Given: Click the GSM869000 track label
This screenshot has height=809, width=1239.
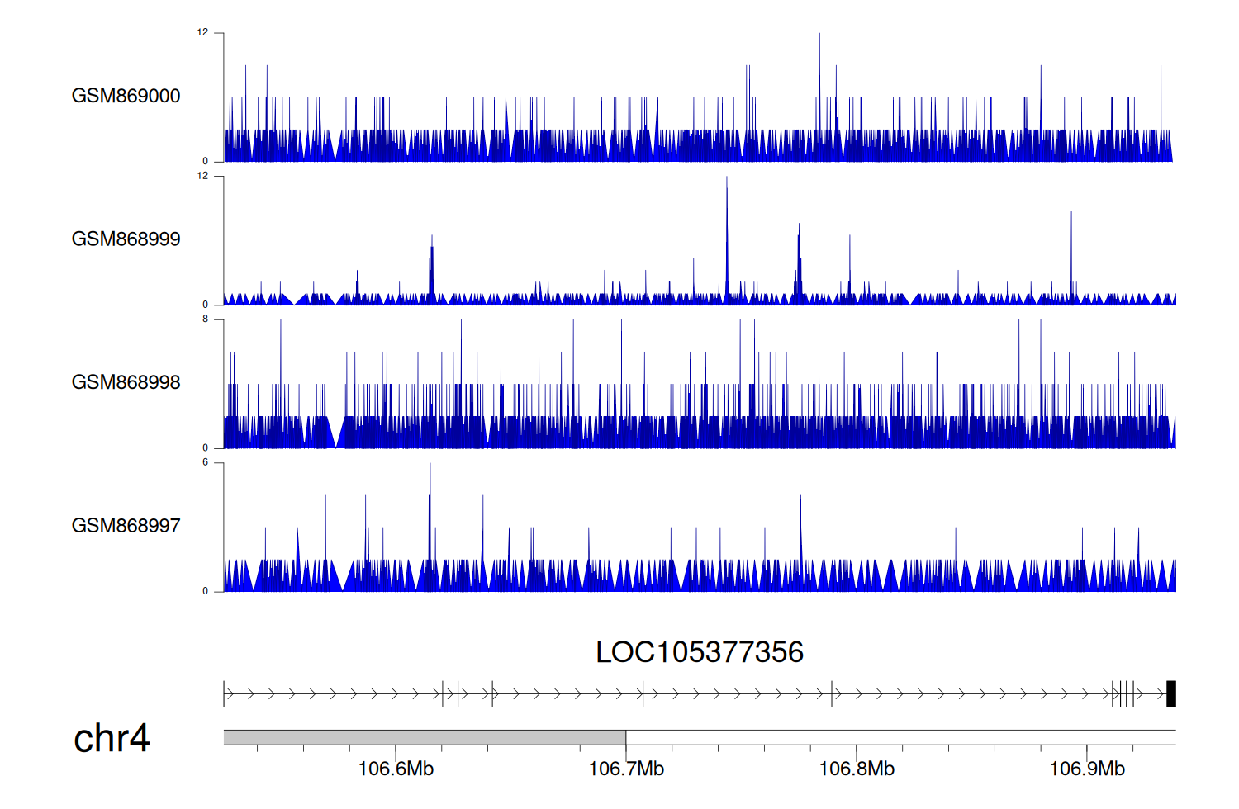Looking at the screenshot, I should click(126, 96).
